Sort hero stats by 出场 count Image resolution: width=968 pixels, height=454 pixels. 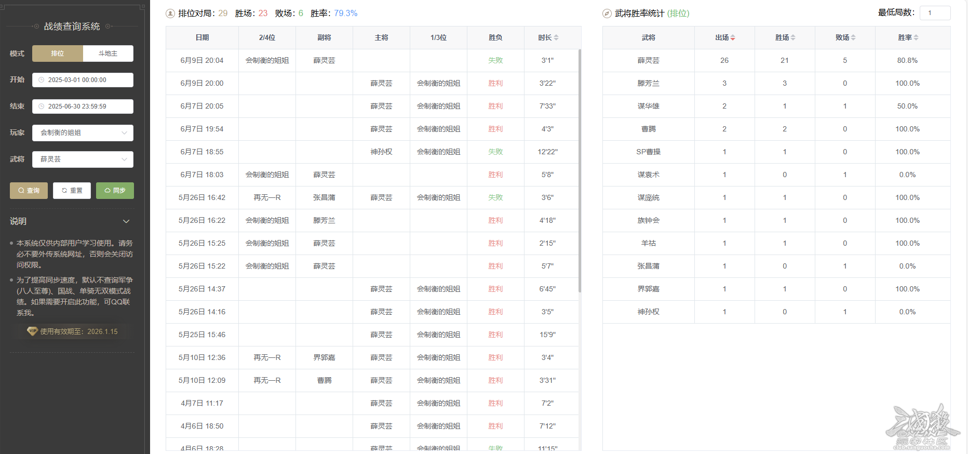coord(733,37)
